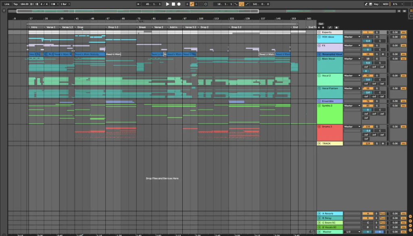Unfold the Main Vocal track

[319, 59]
